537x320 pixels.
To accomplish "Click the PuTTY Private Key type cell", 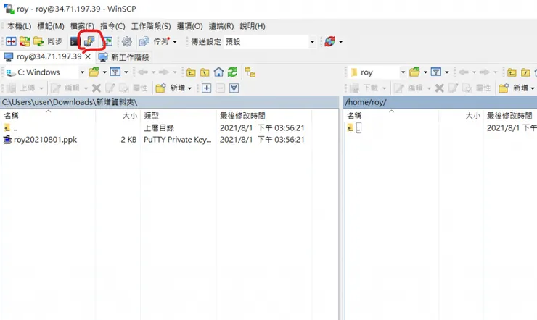I will tap(177, 139).
